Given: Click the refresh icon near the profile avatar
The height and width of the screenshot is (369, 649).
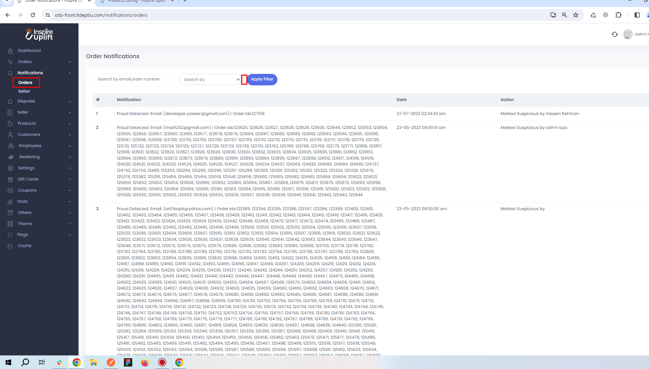Looking at the screenshot, I should [615, 34].
